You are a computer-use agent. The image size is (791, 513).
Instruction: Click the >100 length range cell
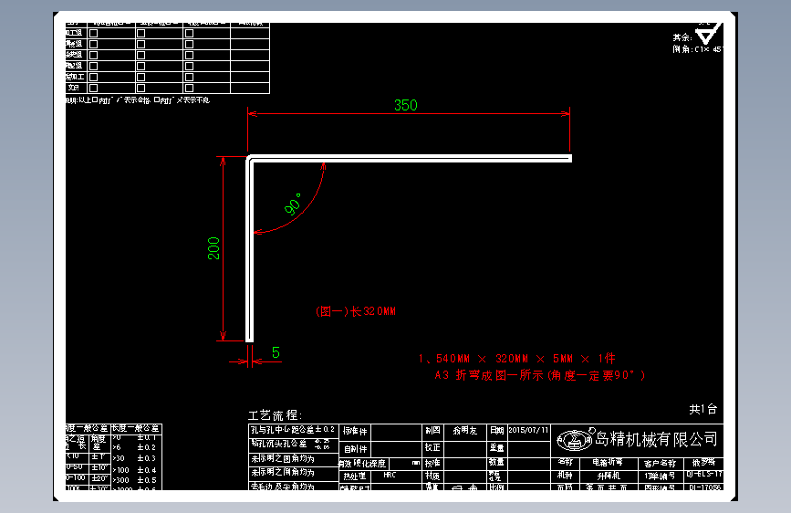coord(121,470)
